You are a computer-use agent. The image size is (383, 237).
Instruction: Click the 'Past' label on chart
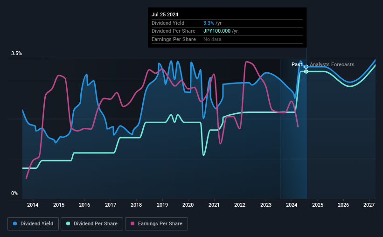pyautogui.click(x=297, y=64)
